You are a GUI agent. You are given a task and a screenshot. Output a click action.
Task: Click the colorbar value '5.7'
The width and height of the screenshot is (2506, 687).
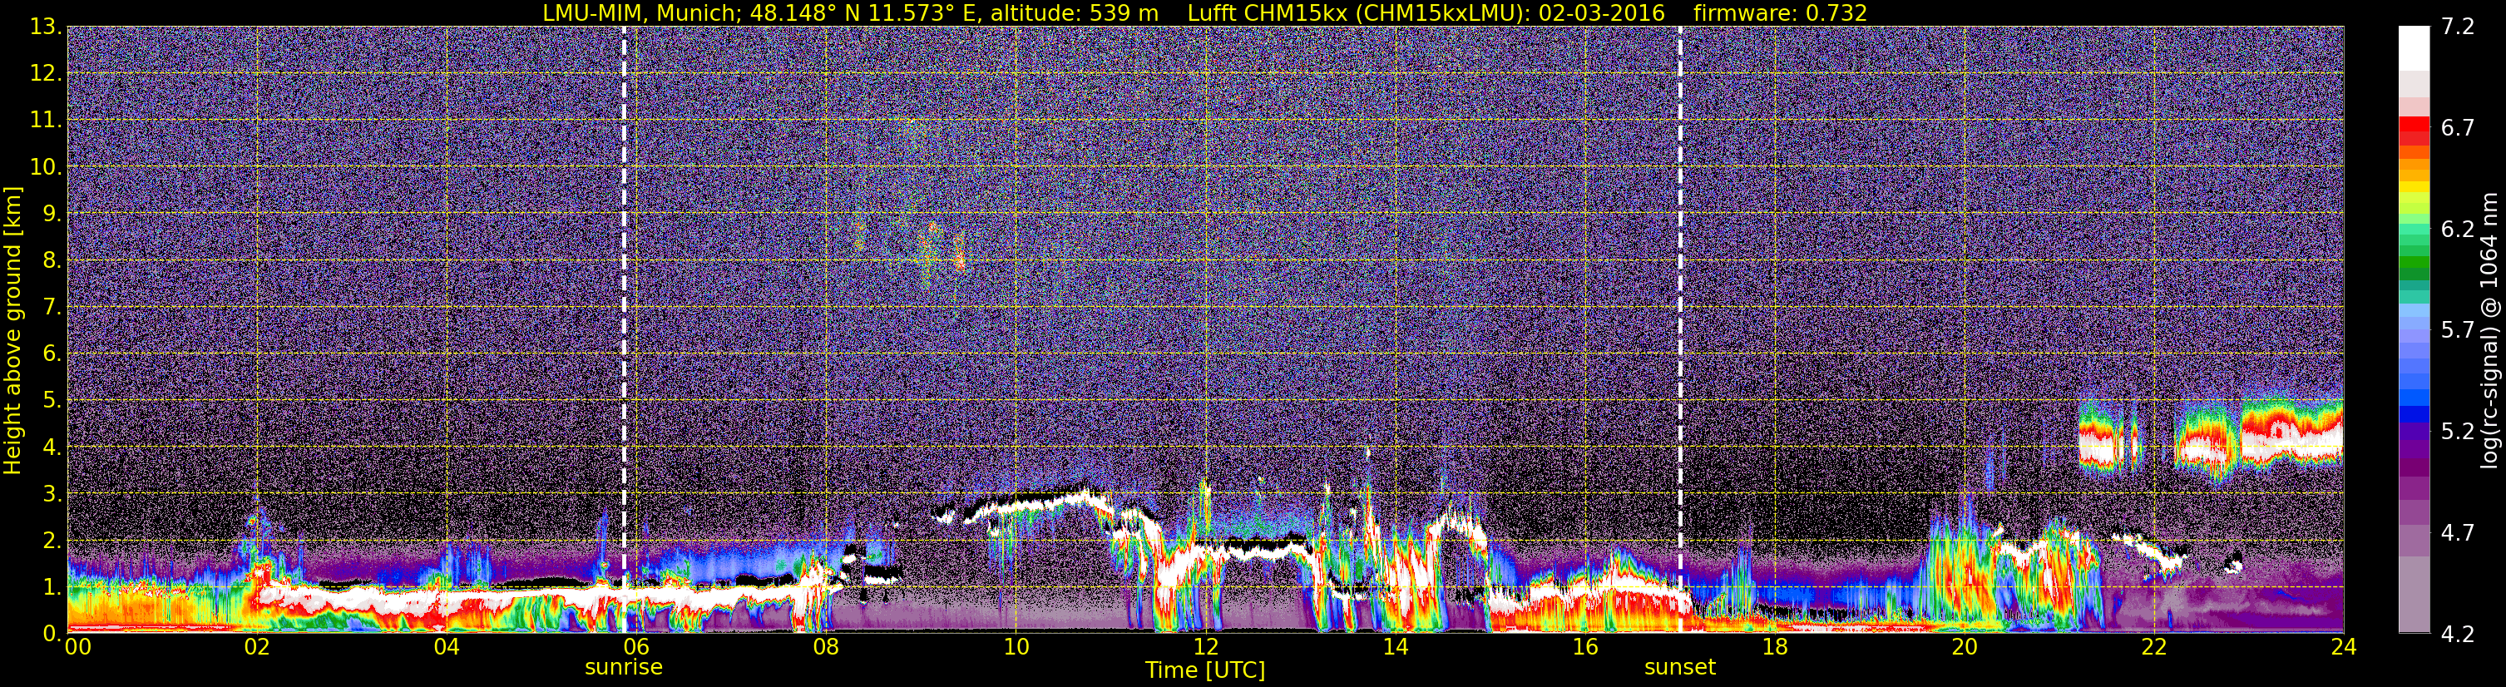click(x=2458, y=330)
